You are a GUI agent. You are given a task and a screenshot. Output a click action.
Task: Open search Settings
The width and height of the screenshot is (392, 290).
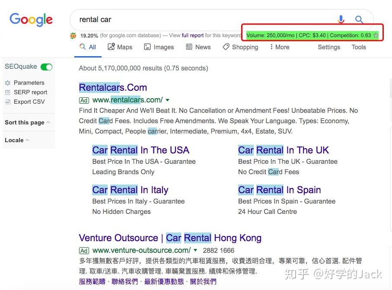pos(329,47)
